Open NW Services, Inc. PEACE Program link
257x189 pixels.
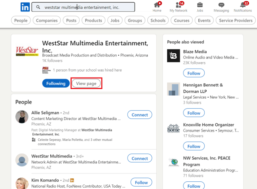[207, 161]
